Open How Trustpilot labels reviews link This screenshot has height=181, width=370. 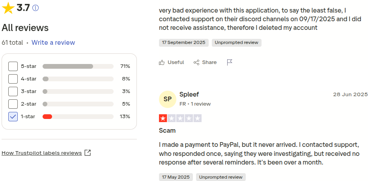[41, 153]
